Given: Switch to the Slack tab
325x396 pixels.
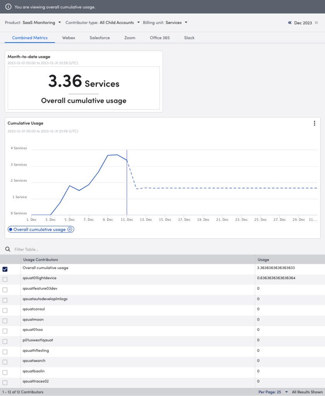Looking at the screenshot, I should [x=189, y=38].
